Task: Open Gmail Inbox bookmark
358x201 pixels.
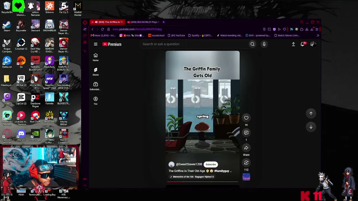Action: 103,35
